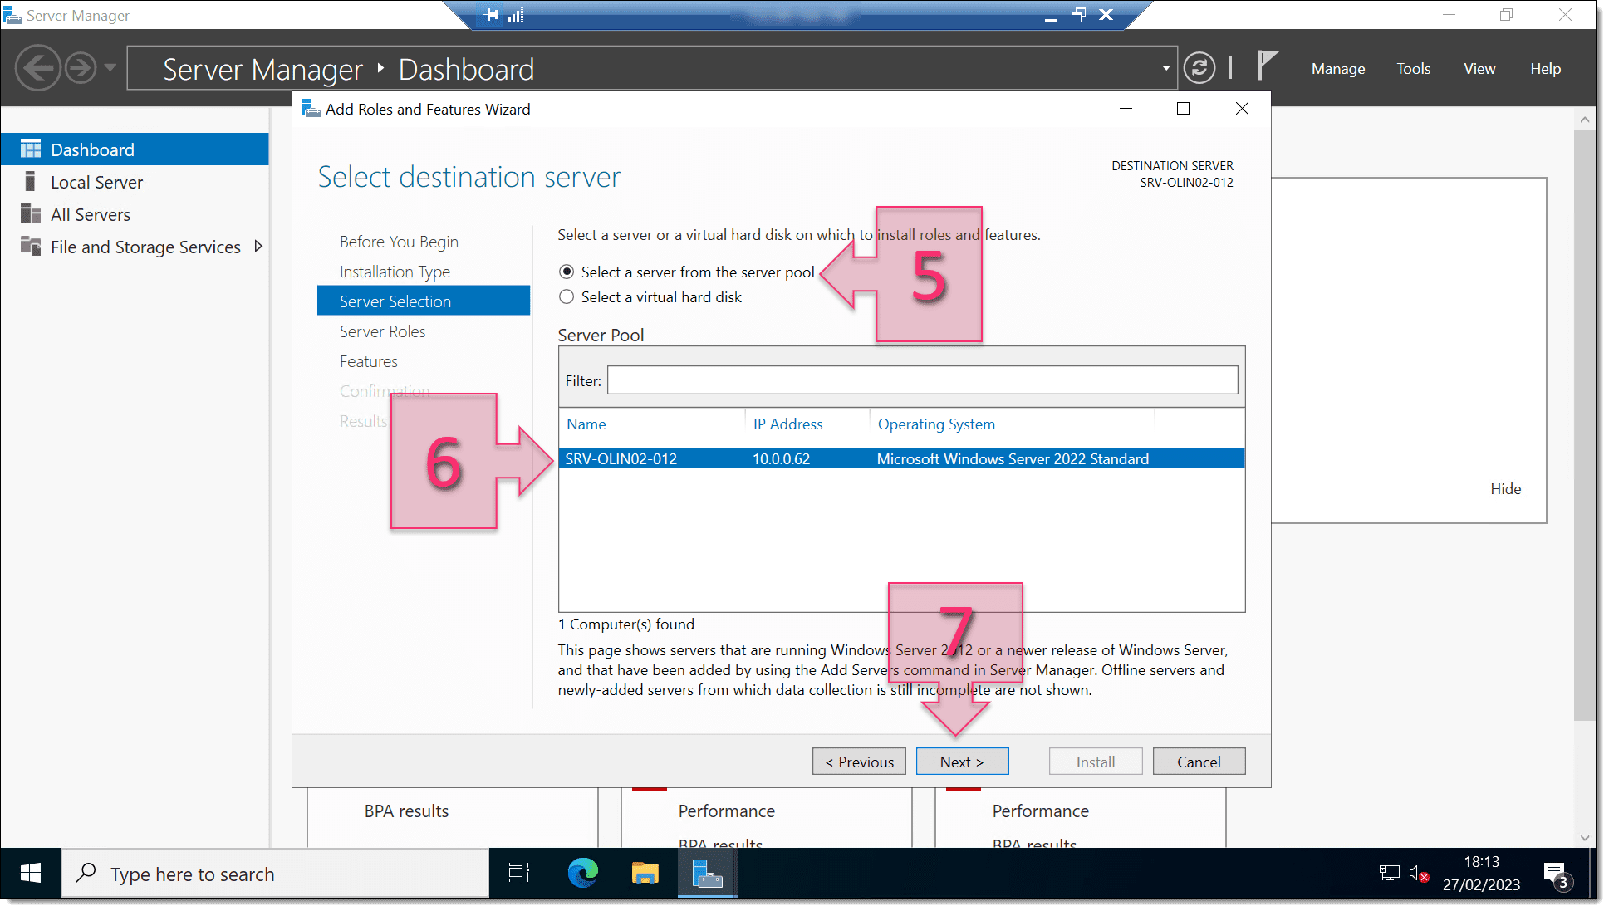This screenshot has height=911, width=1609.
Task: Click the Show desktop strip on the taskbar
Action: [1592, 874]
